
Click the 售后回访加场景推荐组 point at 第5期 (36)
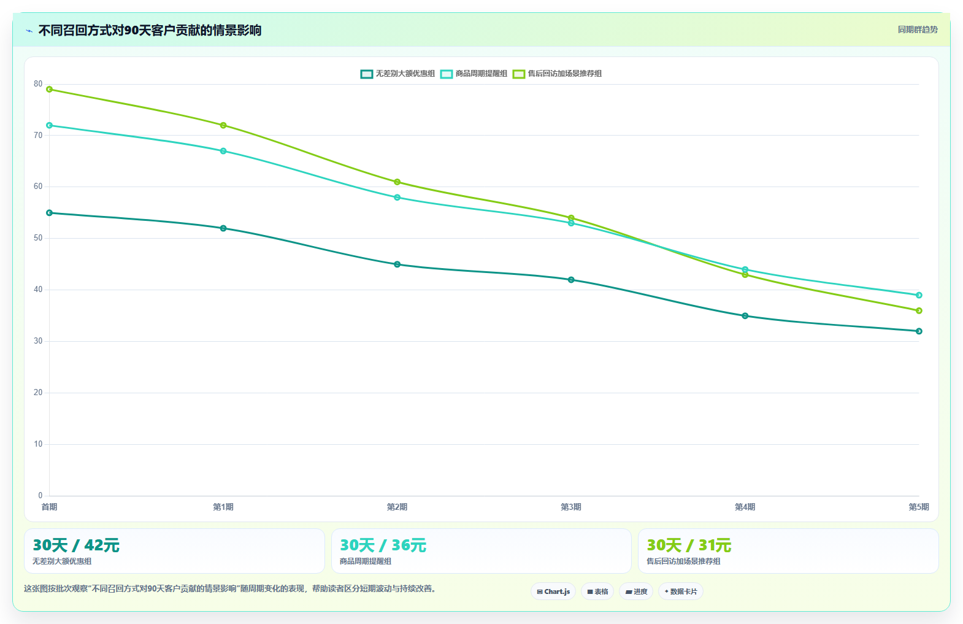click(x=919, y=311)
